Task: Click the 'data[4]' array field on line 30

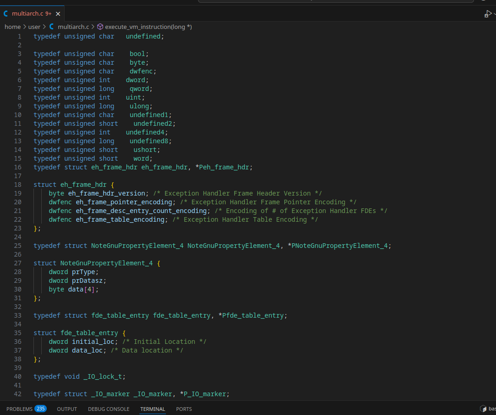Action: click(x=82, y=289)
